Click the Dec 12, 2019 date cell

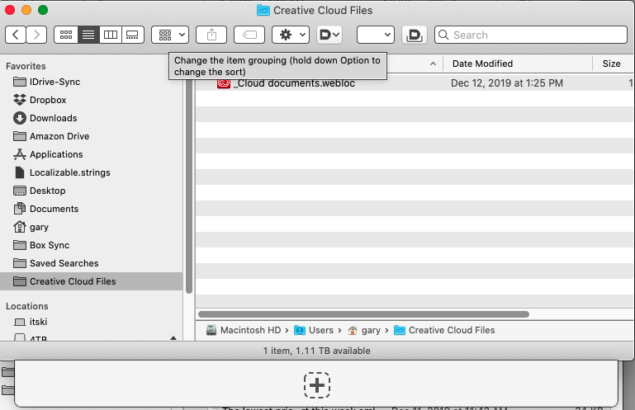tap(507, 83)
